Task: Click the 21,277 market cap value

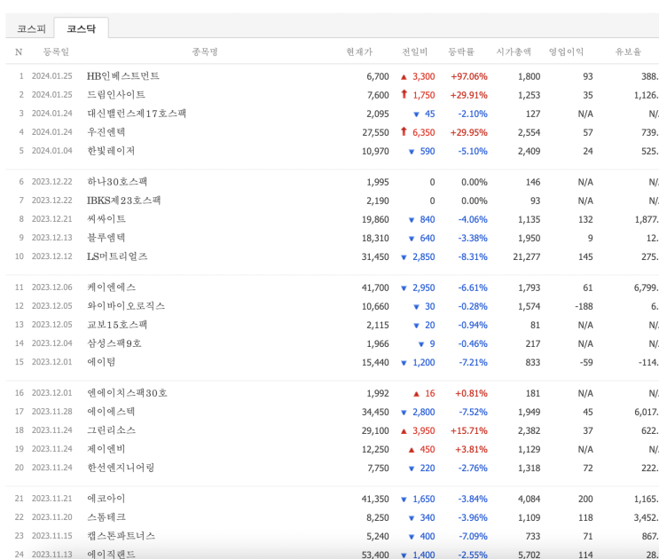Action: click(x=527, y=256)
